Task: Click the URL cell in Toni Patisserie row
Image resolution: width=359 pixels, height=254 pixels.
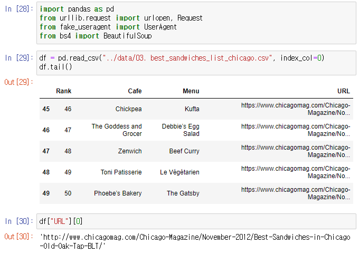Action: 296,172
